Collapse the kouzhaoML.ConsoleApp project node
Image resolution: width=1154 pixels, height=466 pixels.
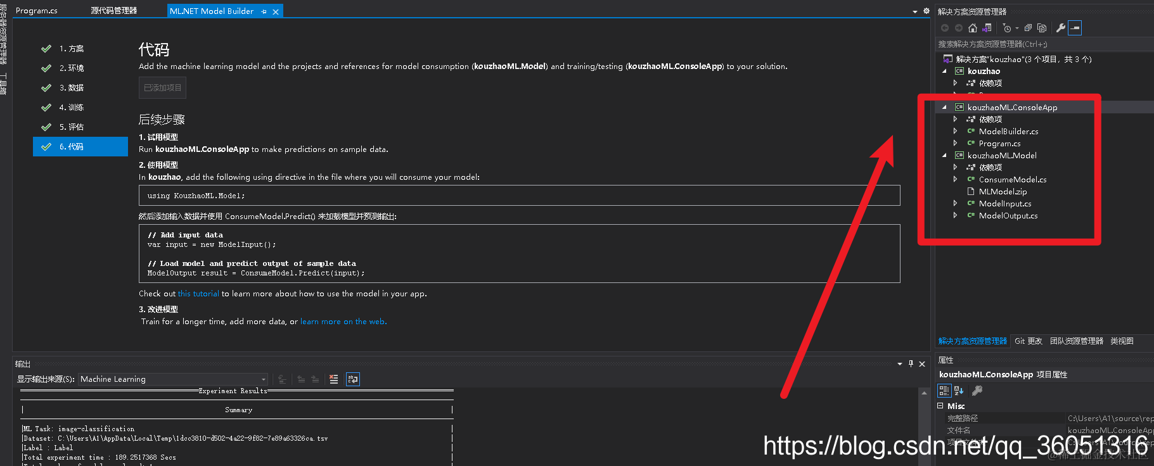[x=944, y=108]
